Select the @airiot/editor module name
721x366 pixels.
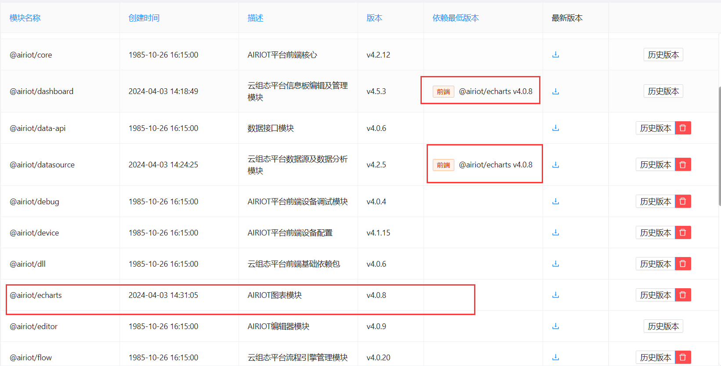(33, 326)
